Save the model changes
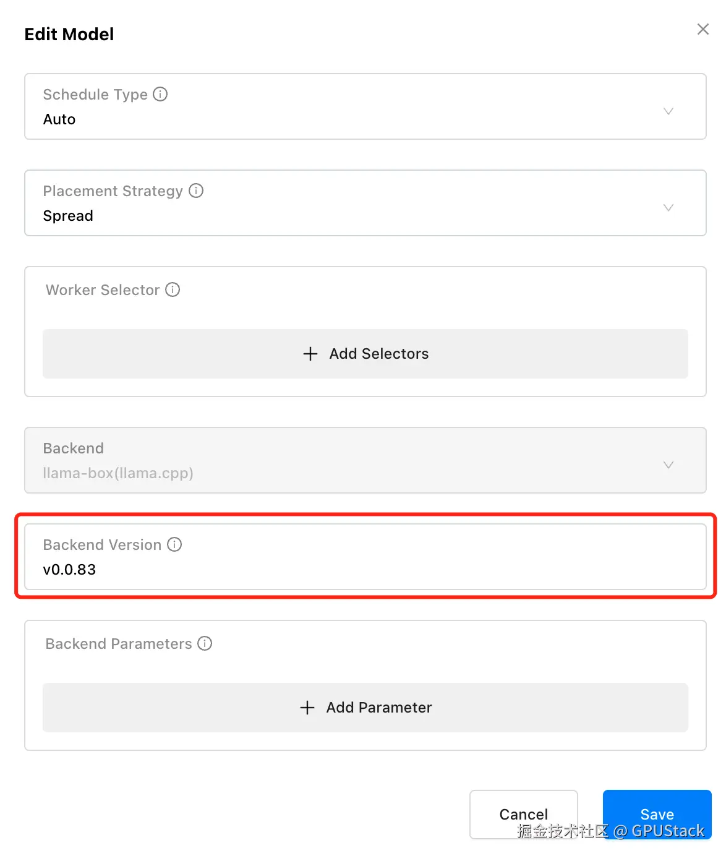The width and height of the screenshot is (726, 861). tap(657, 814)
